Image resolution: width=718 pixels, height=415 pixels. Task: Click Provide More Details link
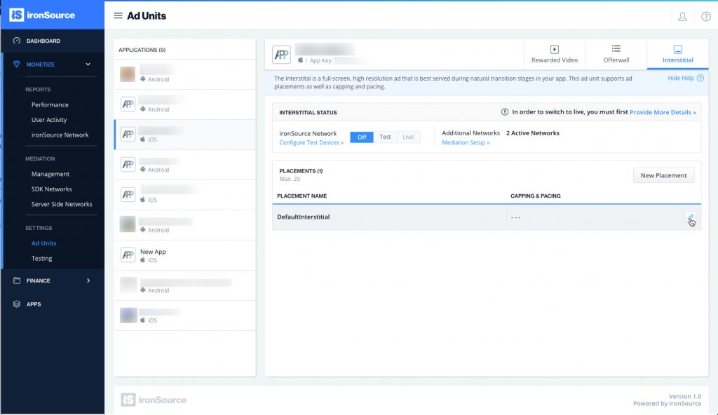point(663,111)
